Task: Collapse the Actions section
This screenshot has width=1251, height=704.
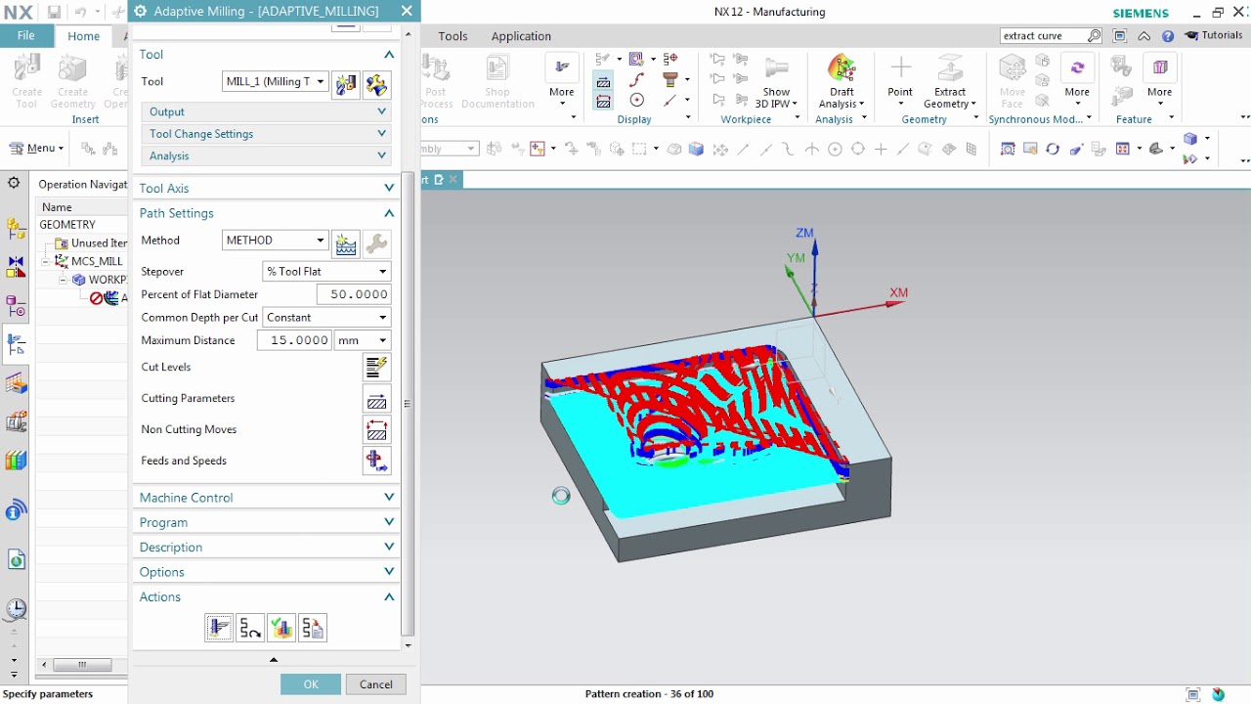Action: tap(266, 597)
